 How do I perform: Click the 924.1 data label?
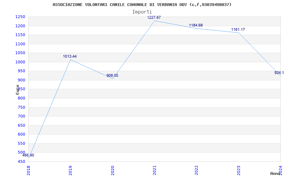tap(279, 73)
